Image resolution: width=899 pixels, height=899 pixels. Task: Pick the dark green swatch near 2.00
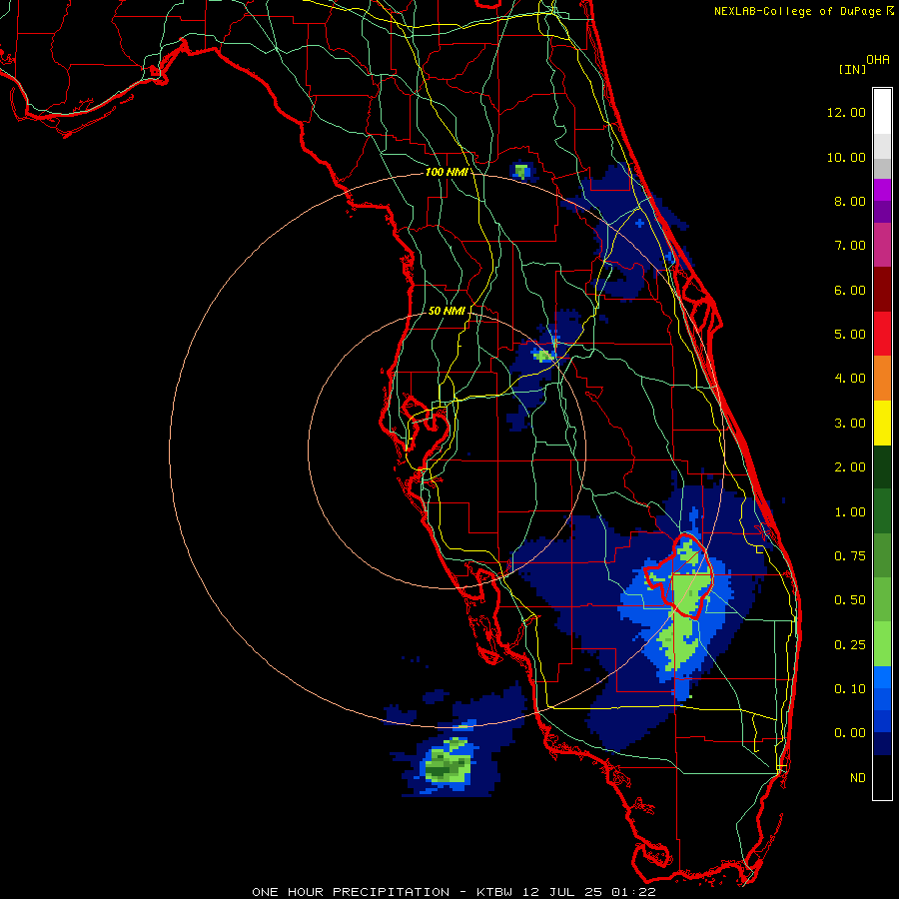[882, 466]
